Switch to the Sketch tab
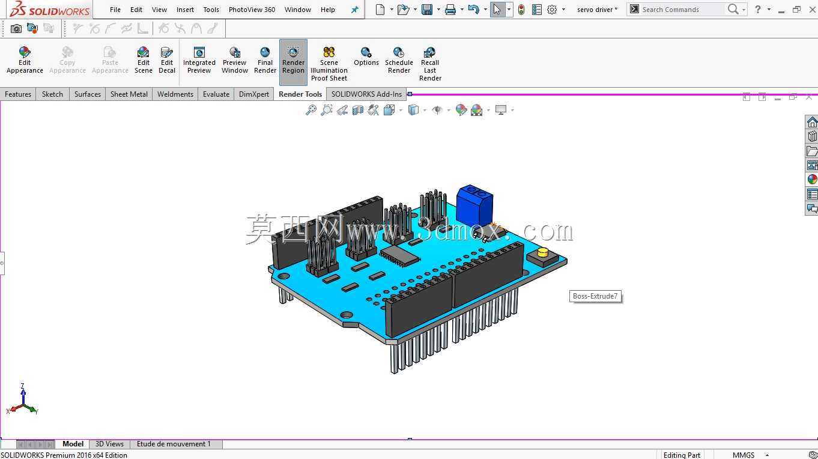818x459 pixels. 52,94
